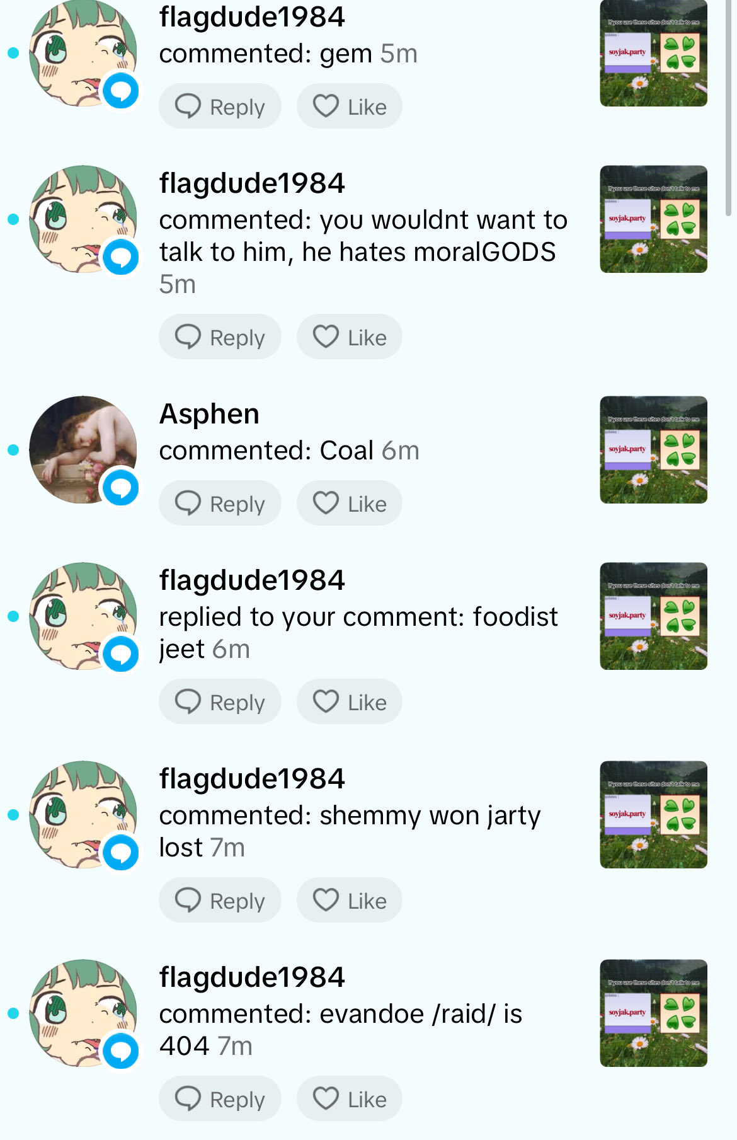Open flagdude1984's username on the "foodist jeet" reply
Screen dimensions: 737x1140
(x=252, y=580)
